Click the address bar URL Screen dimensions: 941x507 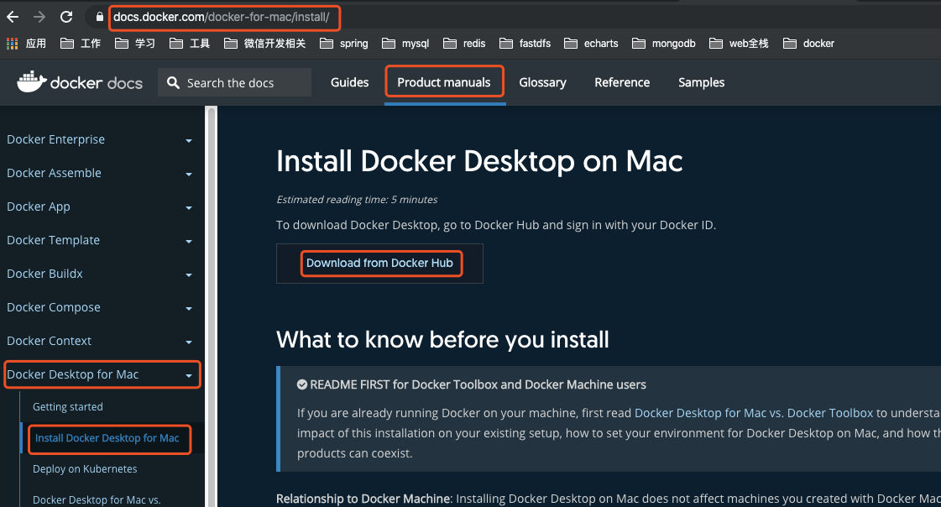(x=222, y=17)
